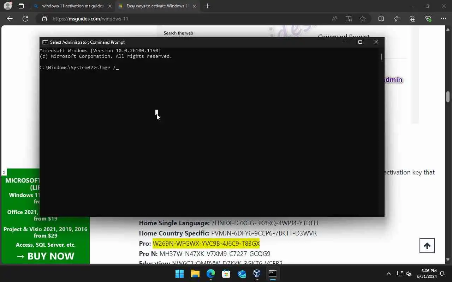
Task: Open File Explorer from taskbar
Action: [x=195, y=274]
